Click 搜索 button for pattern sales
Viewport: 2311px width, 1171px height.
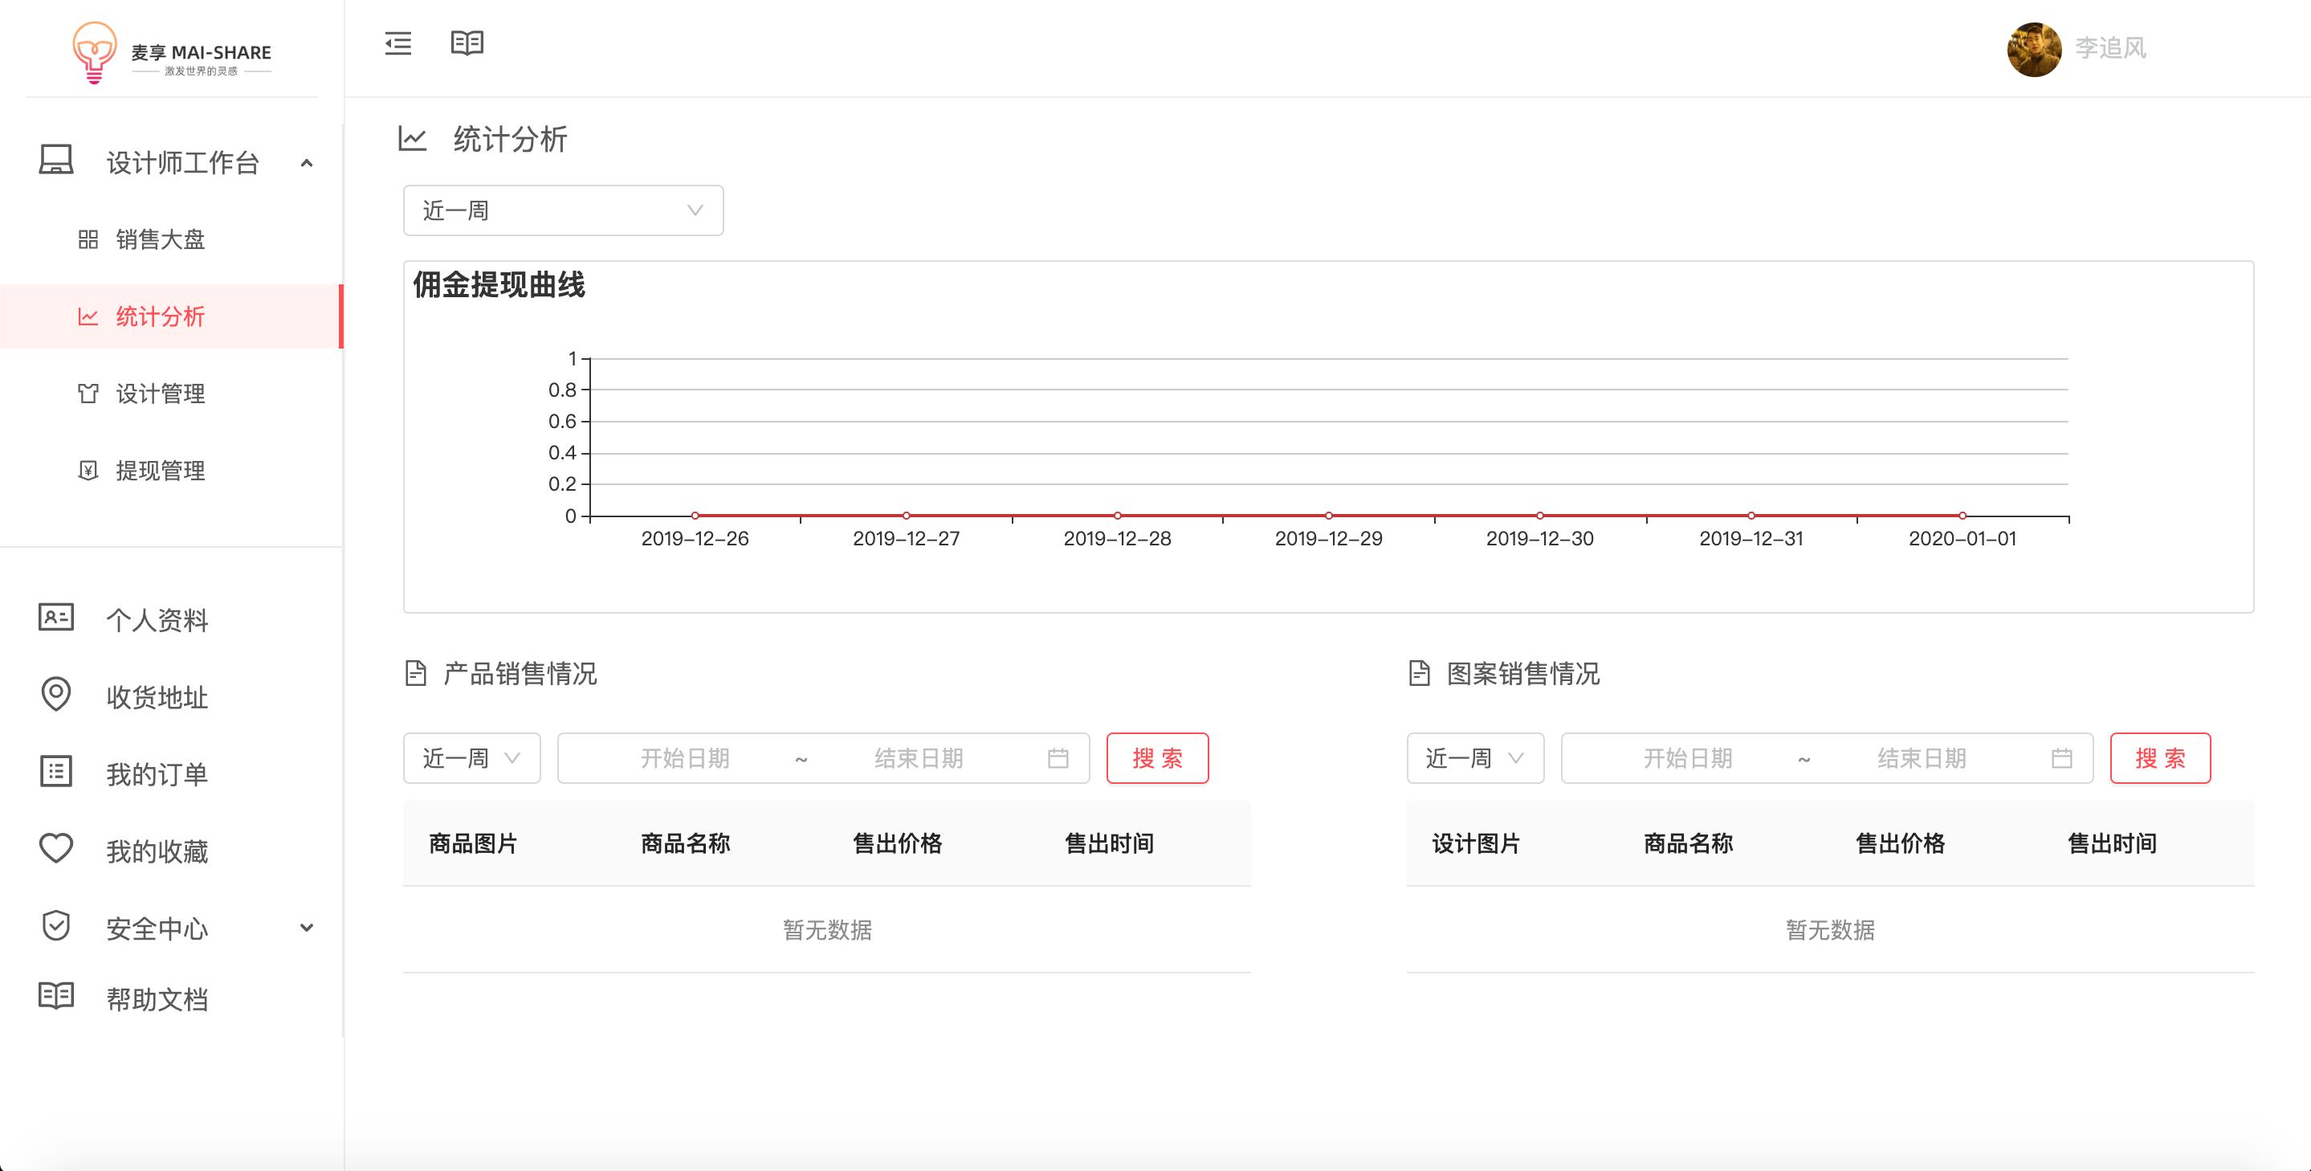point(2159,758)
